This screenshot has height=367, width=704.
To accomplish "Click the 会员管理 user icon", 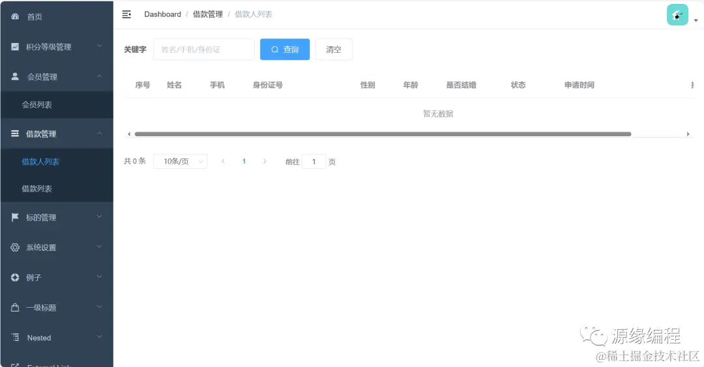I will [x=15, y=77].
